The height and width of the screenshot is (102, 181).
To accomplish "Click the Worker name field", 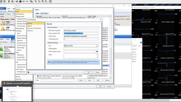I will (x=81, y=36).
